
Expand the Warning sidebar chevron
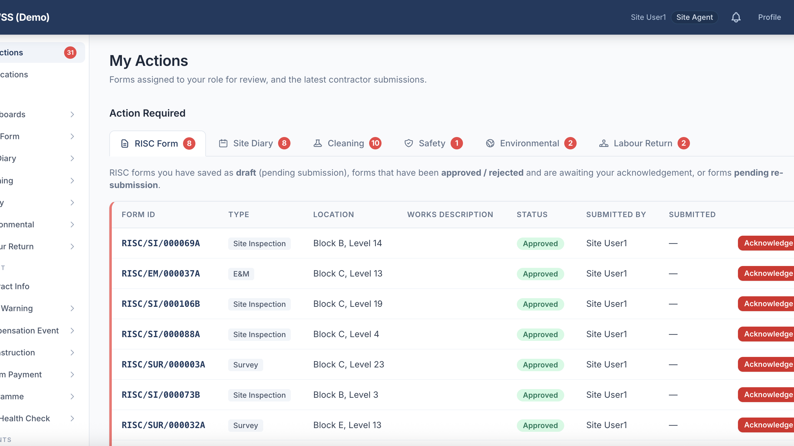click(x=72, y=308)
